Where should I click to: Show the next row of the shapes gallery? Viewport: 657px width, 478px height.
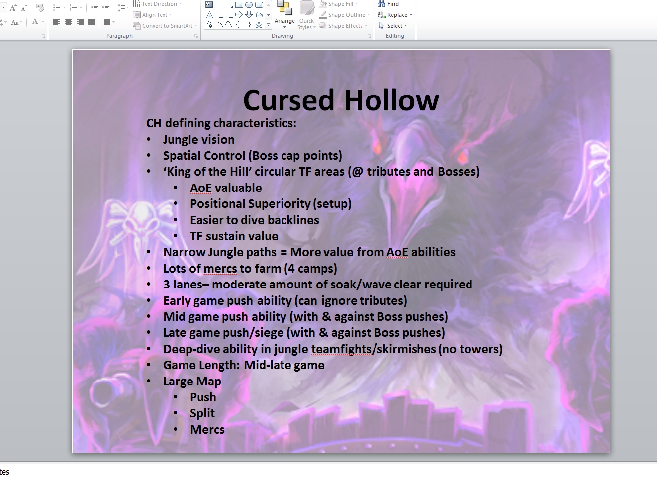(269, 15)
